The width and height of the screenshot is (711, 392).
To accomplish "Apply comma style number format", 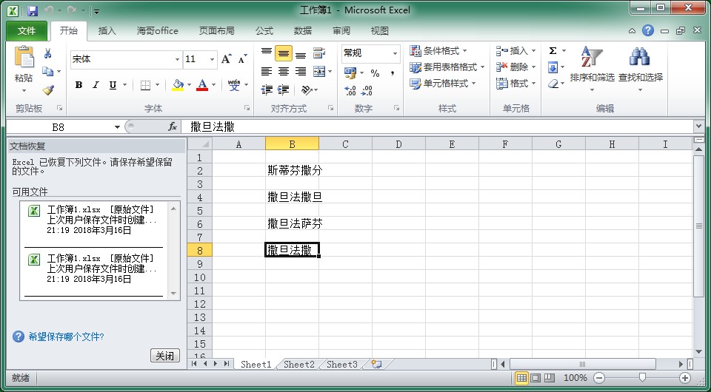I will [392, 73].
